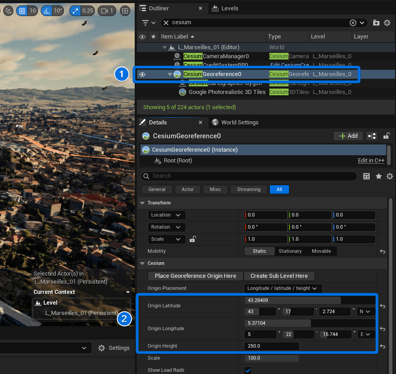The width and height of the screenshot is (396, 374).
Task: Click Place Georeference Origin Here button
Action: pyautogui.click(x=195, y=276)
